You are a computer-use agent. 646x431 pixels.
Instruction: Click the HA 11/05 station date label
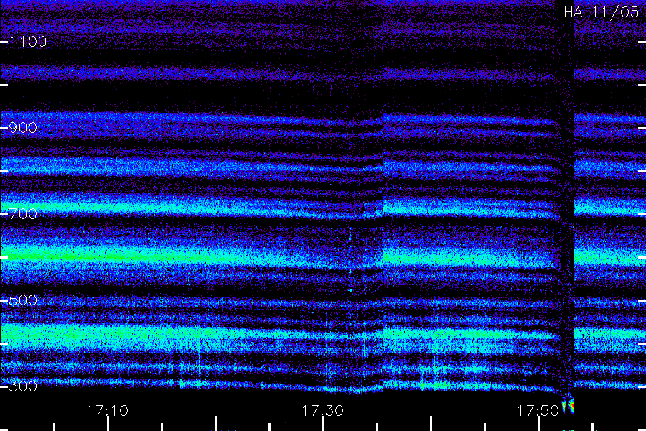tap(601, 12)
